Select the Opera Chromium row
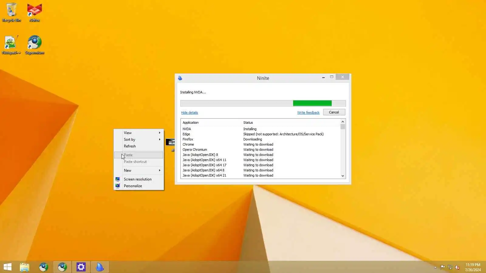The image size is (486, 273). click(261, 150)
